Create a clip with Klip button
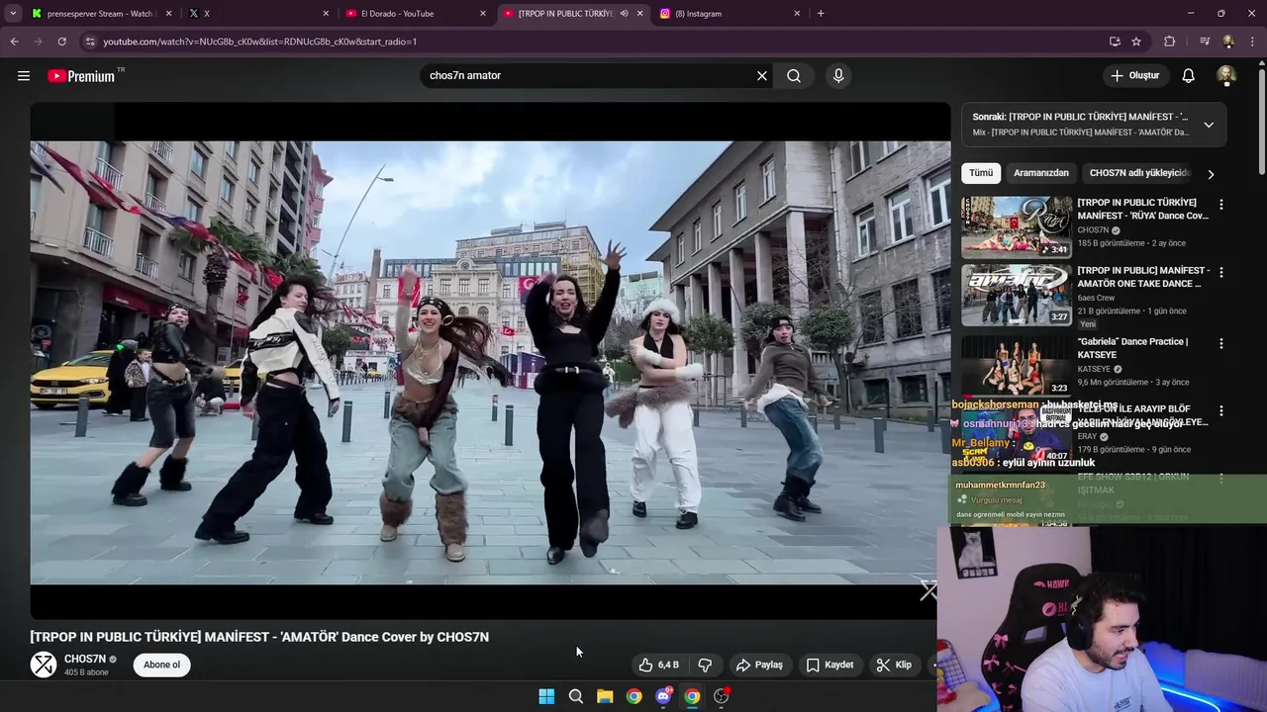This screenshot has height=712, width=1267. (x=894, y=665)
